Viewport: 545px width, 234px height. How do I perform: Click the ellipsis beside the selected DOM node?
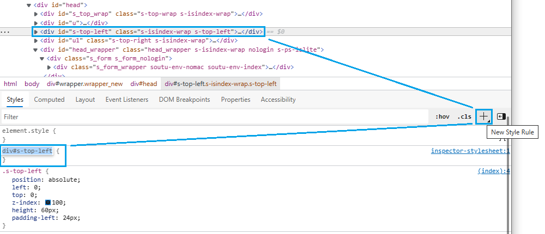click(x=5, y=32)
